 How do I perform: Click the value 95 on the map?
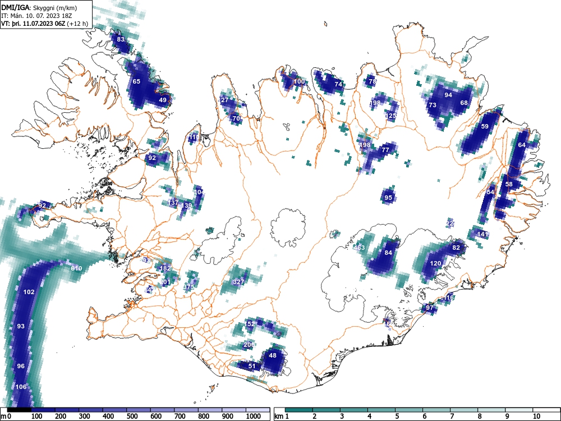coord(388,197)
